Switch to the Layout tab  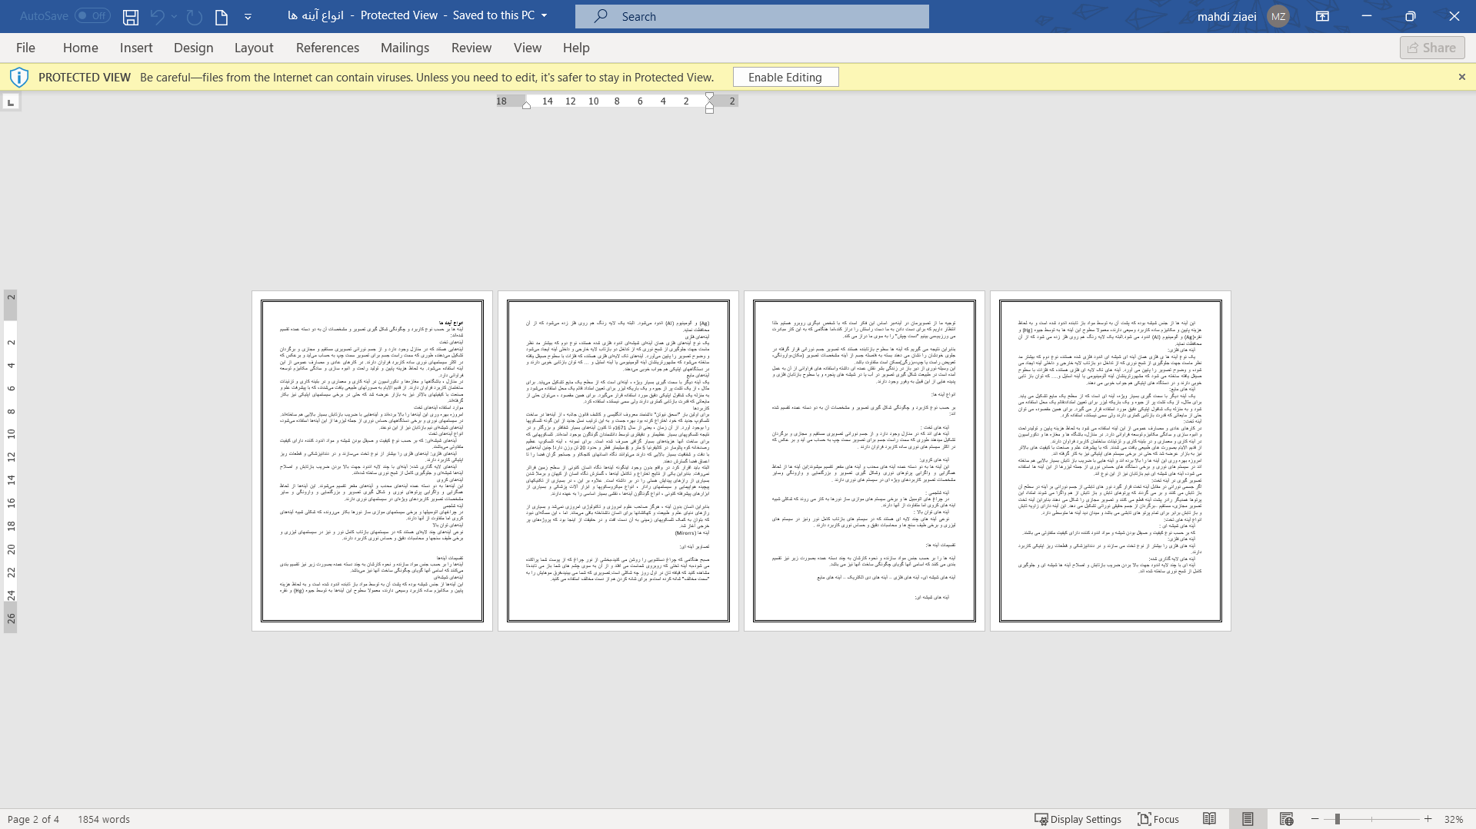[254, 48]
